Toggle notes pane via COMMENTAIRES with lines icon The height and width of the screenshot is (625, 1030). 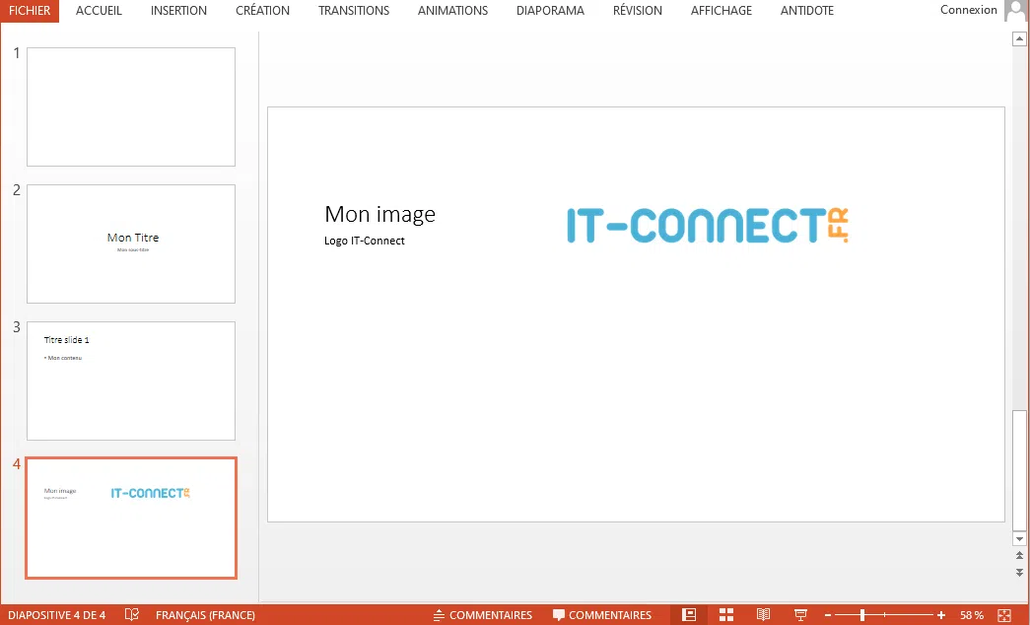483,615
